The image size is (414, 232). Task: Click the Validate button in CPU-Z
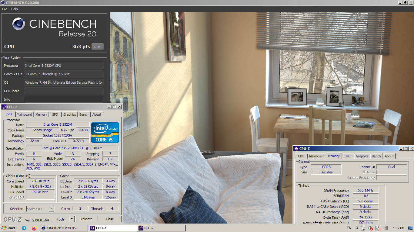click(86, 219)
